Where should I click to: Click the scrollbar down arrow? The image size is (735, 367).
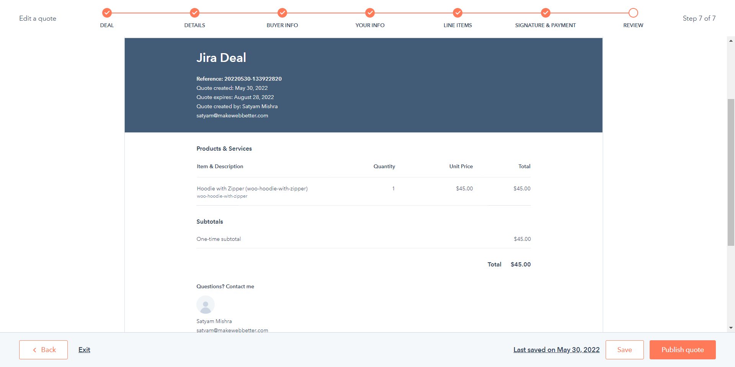click(x=731, y=328)
